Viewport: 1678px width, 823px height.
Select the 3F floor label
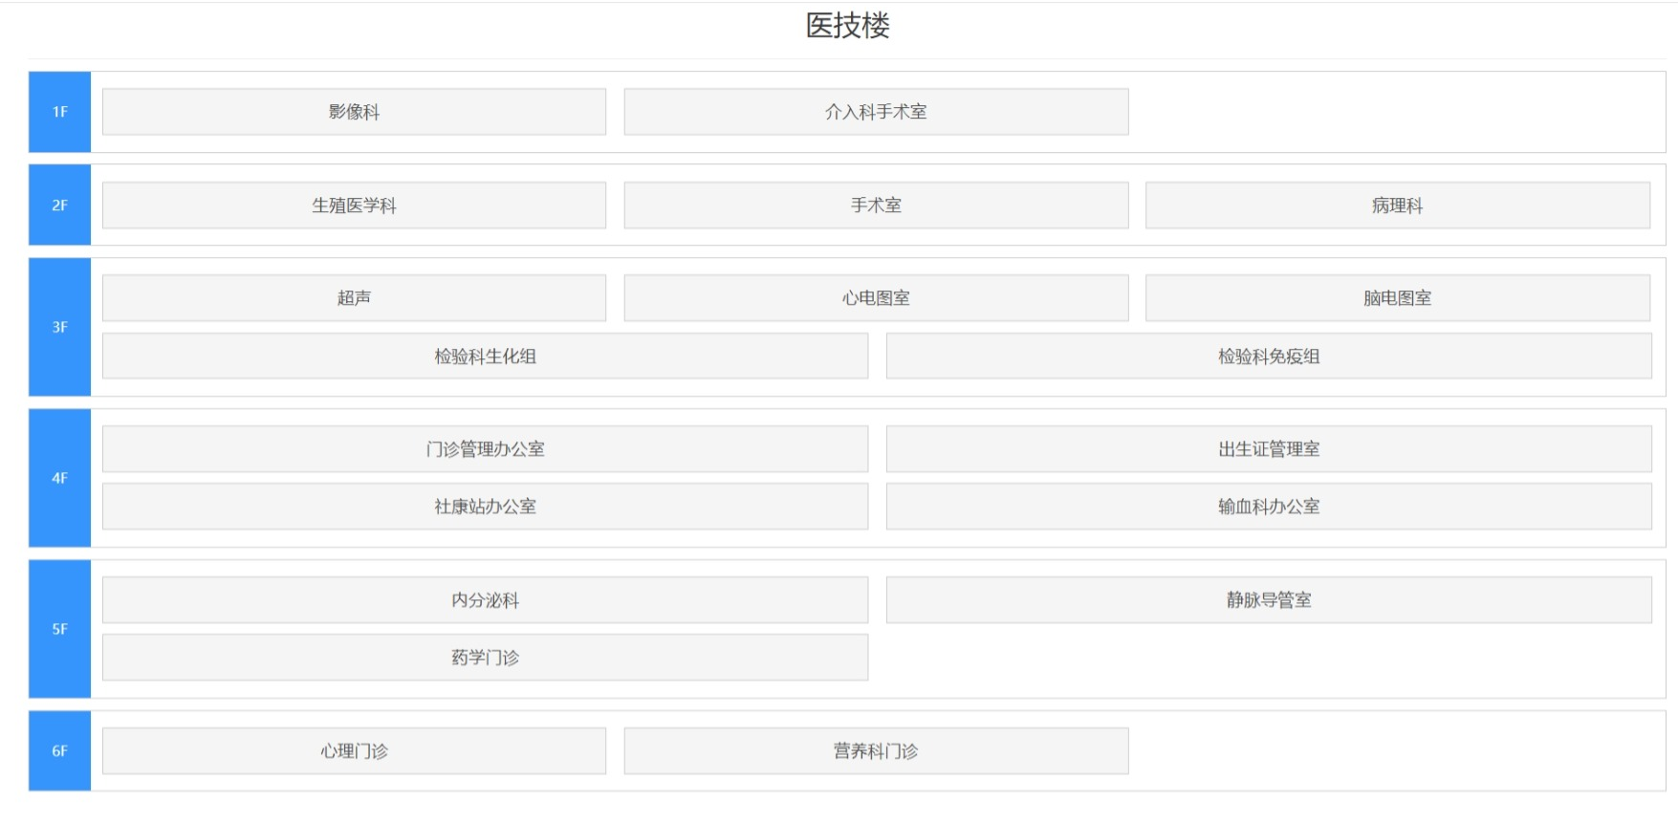pyautogui.click(x=59, y=327)
